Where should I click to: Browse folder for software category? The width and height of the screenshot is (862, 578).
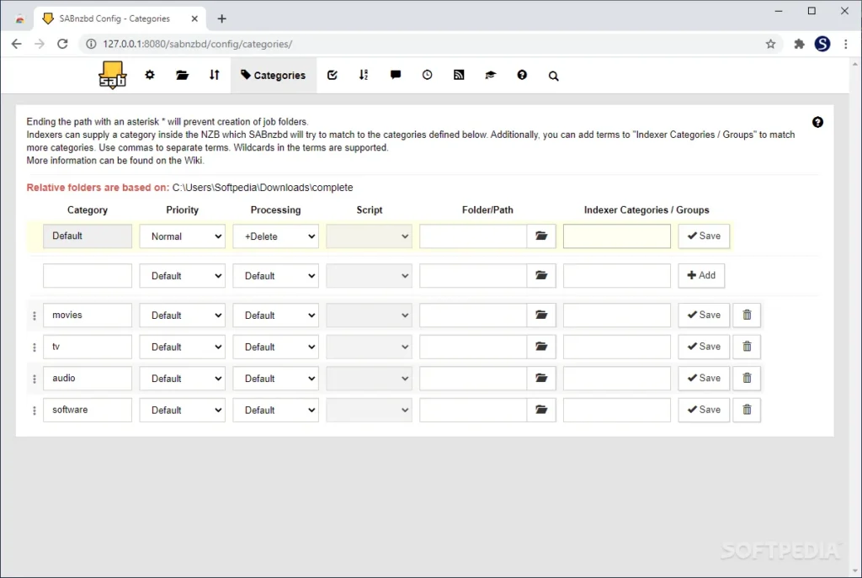(x=541, y=410)
